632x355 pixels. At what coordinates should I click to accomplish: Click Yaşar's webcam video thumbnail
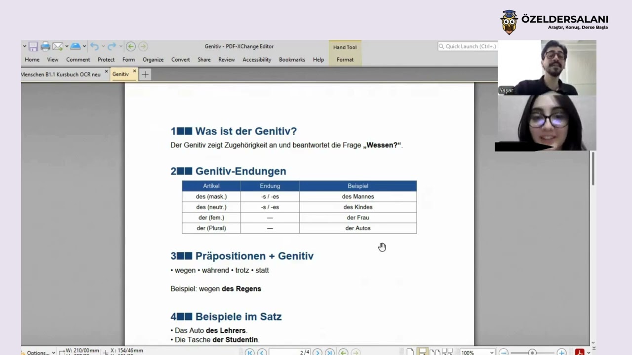pos(547,68)
